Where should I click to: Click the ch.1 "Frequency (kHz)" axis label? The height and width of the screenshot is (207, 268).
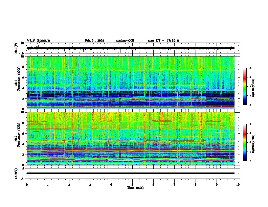(19, 79)
